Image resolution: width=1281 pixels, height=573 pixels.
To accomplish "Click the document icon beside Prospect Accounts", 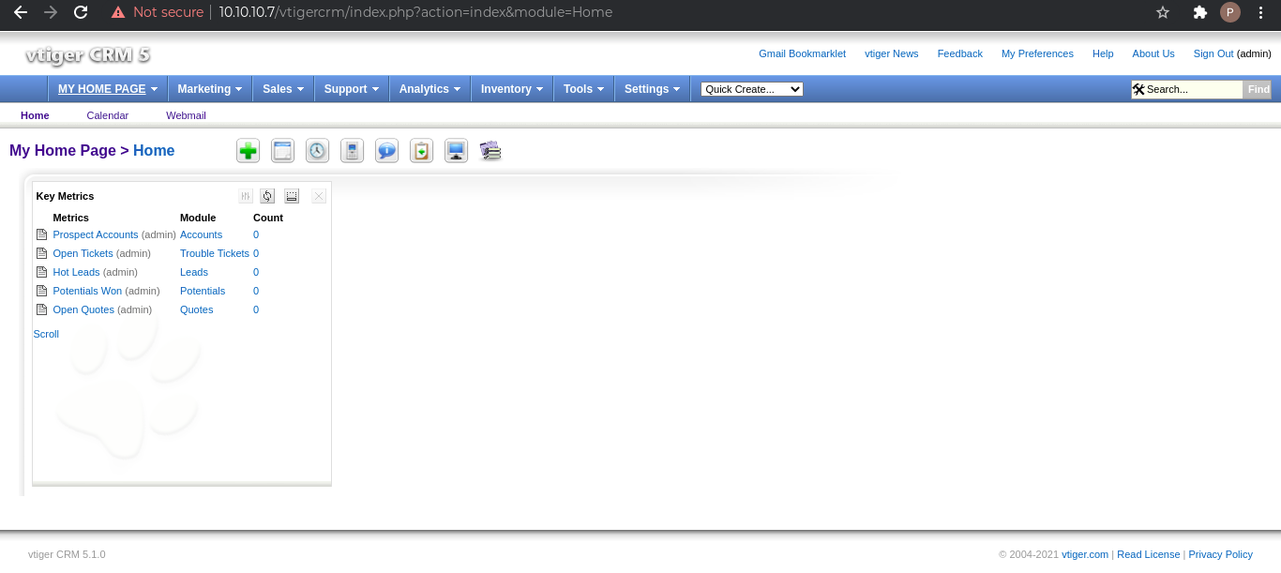I will pyautogui.click(x=41, y=234).
